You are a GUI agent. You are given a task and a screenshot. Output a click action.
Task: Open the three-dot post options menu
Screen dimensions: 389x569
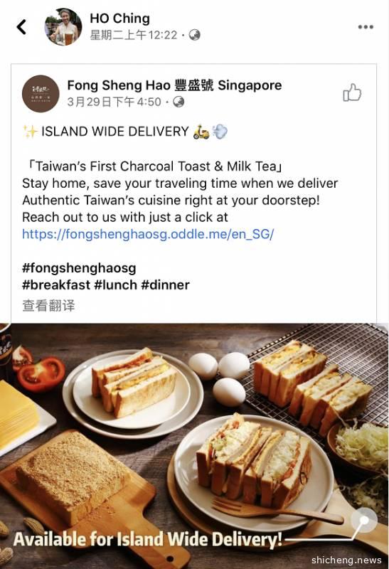366,27
